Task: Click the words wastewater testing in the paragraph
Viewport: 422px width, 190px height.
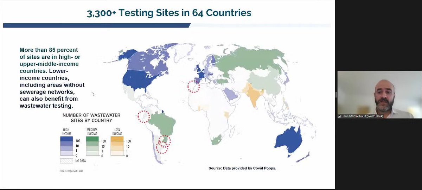Action: (x=46, y=105)
